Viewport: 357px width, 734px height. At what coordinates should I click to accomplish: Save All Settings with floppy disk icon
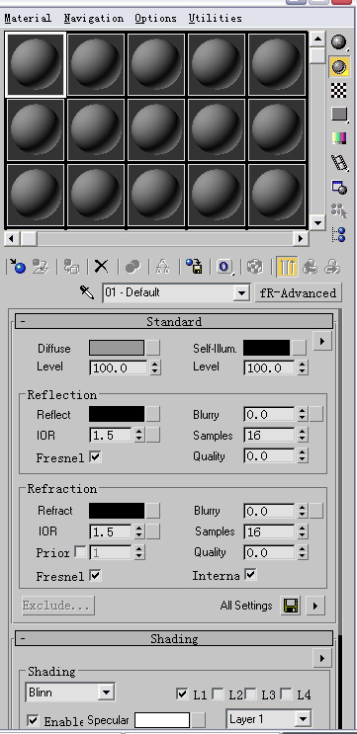[x=291, y=607]
